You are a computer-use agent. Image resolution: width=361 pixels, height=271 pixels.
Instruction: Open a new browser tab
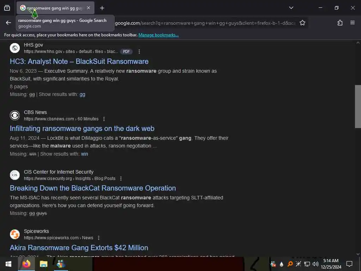[102, 8]
